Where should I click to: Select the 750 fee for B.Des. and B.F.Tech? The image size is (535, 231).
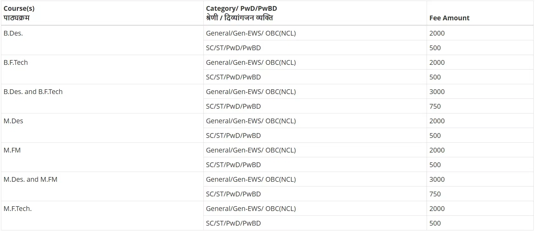tap(435, 106)
